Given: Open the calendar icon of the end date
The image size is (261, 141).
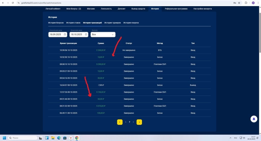Looking at the screenshot, I should pyautogui.click(x=86, y=34).
